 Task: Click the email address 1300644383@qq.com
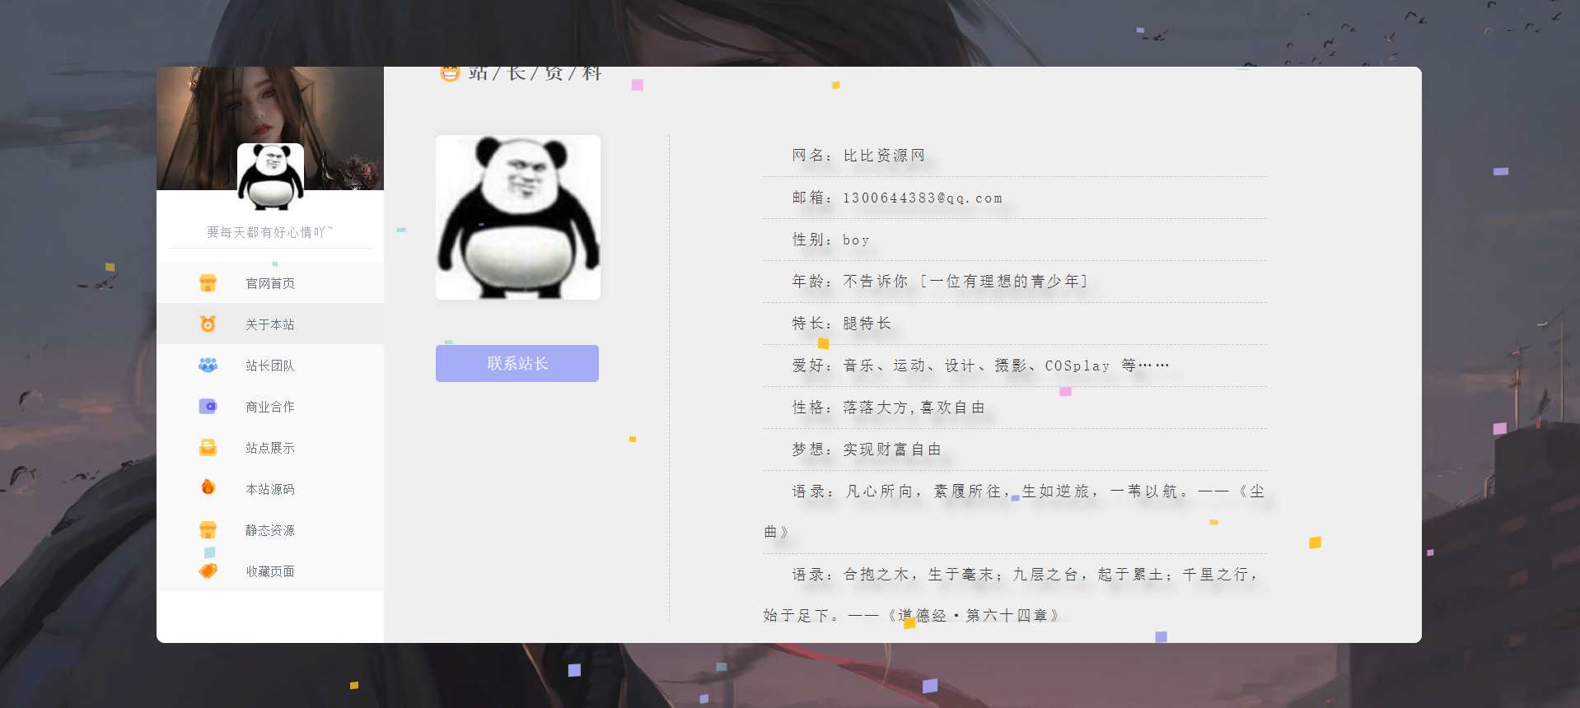pos(922,198)
